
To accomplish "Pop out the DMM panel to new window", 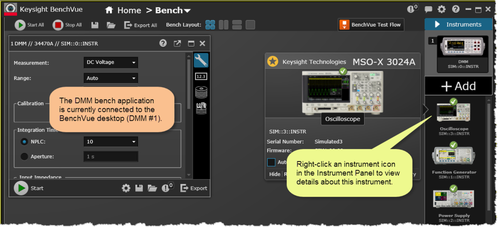I will (x=177, y=44).
